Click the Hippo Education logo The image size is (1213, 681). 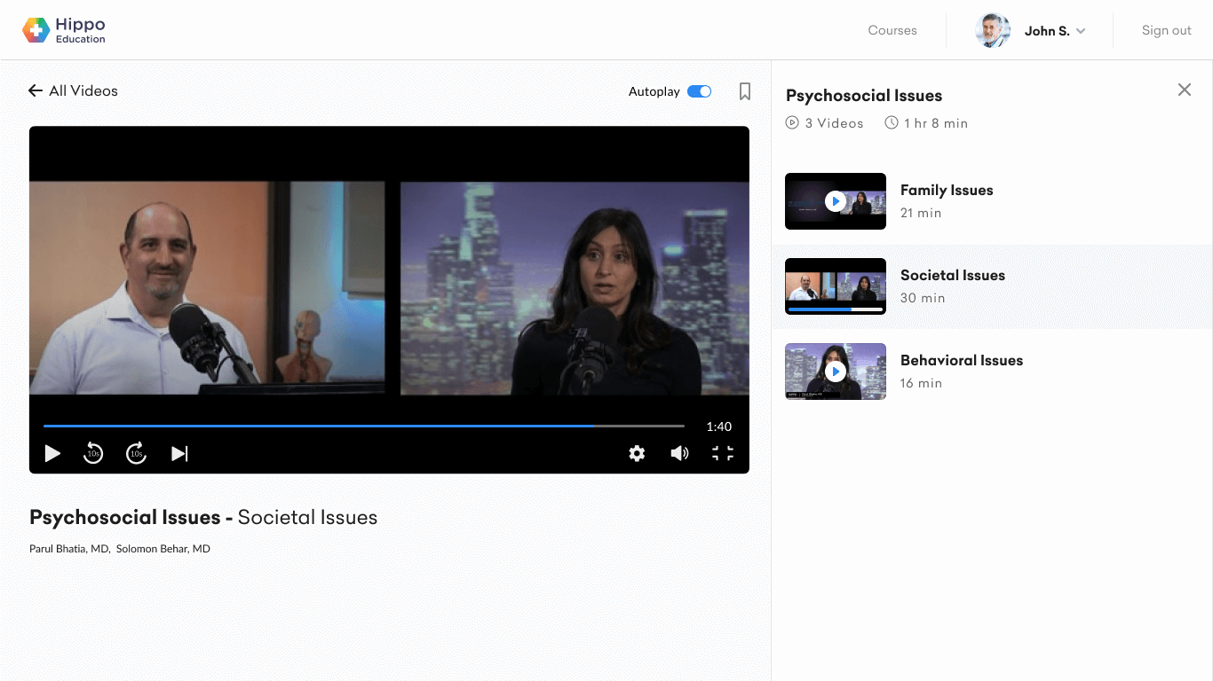coord(64,30)
